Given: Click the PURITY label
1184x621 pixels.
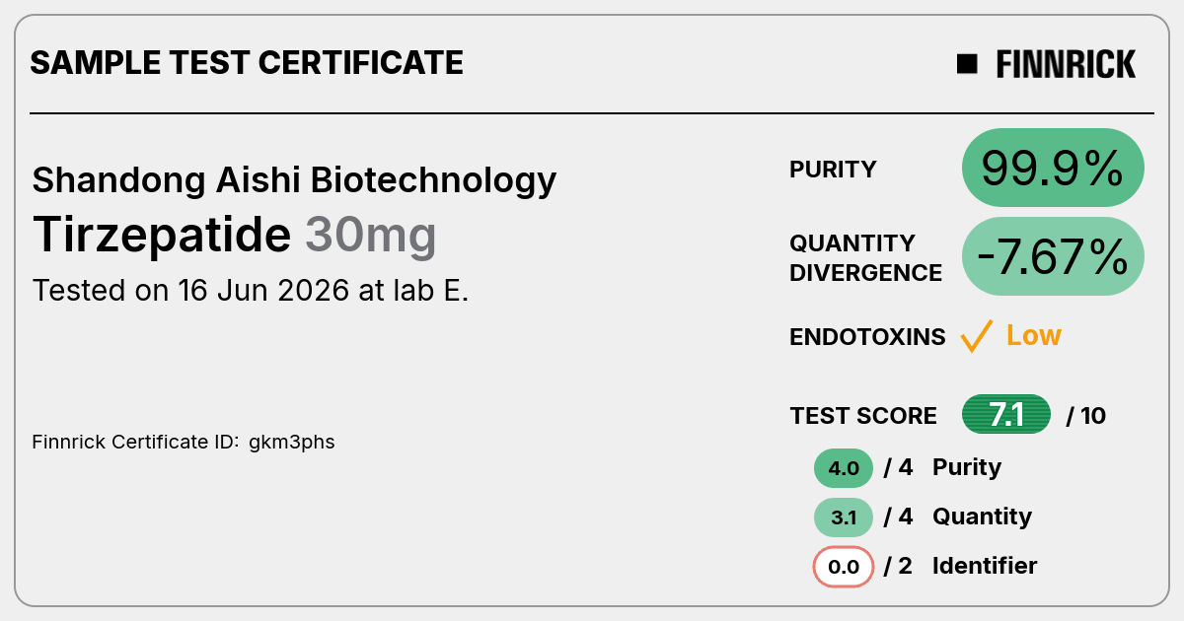Looking at the screenshot, I should point(833,170).
